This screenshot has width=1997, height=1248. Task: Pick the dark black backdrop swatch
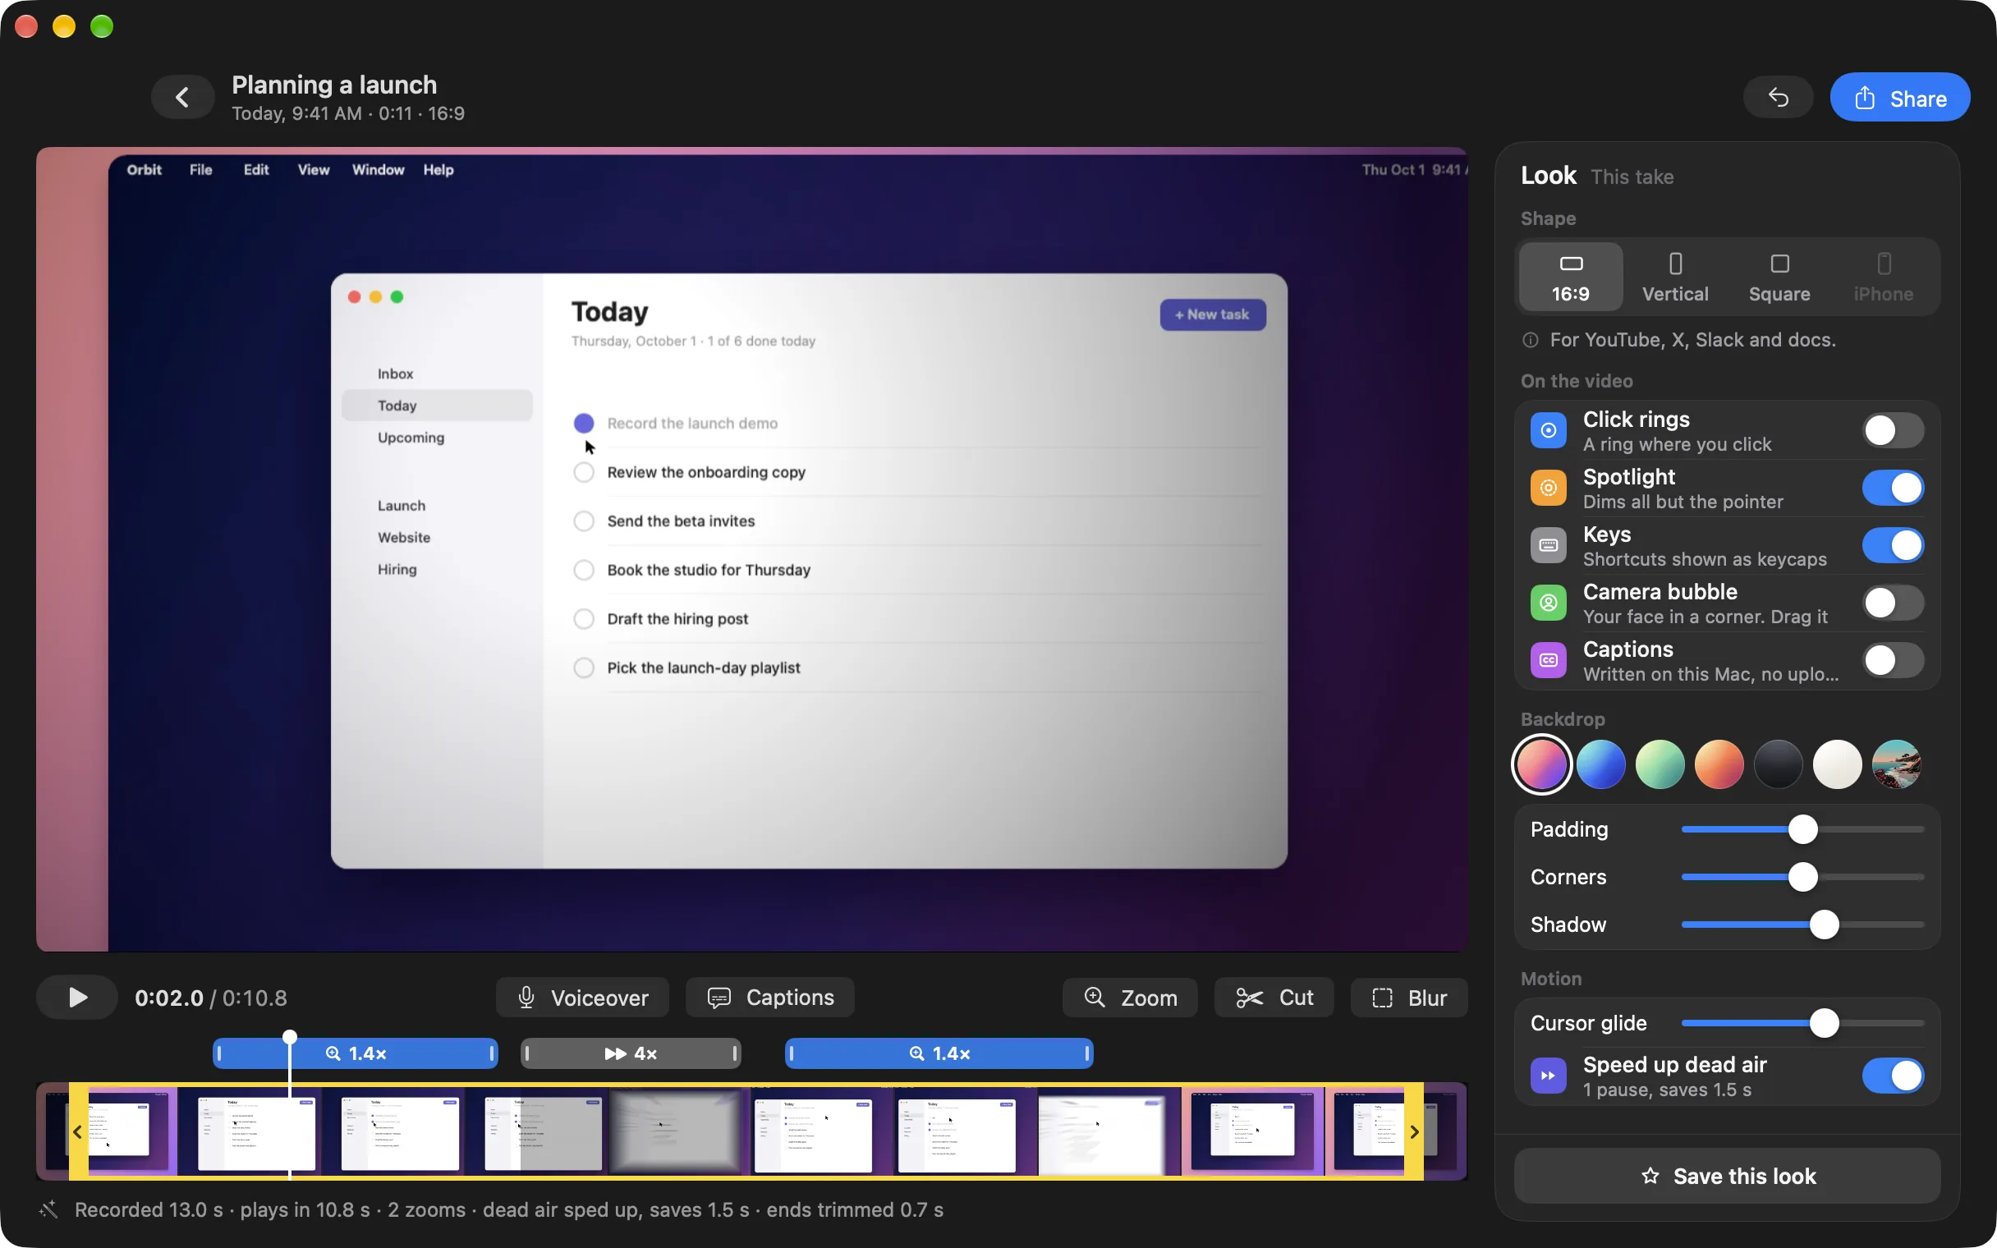(x=1779, y=764)
